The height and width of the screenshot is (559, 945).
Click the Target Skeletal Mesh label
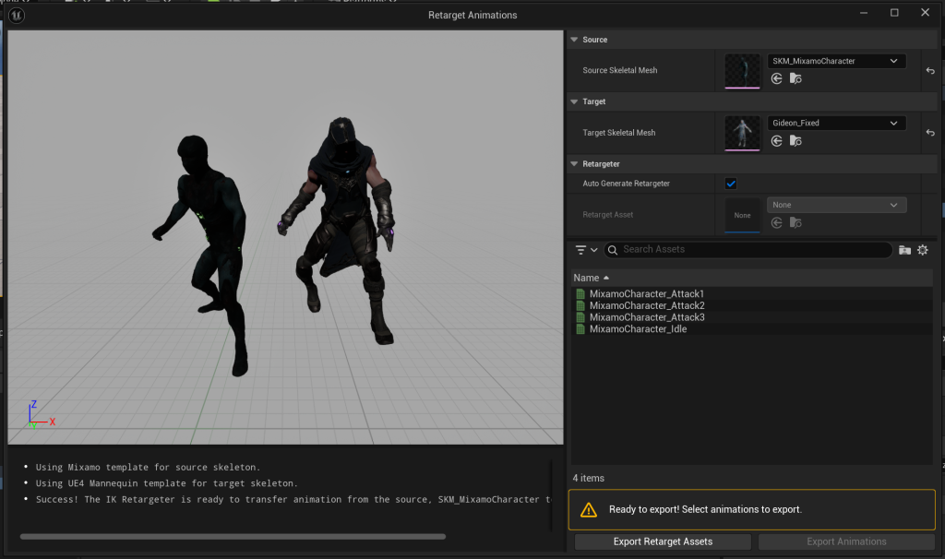[618, 133]
